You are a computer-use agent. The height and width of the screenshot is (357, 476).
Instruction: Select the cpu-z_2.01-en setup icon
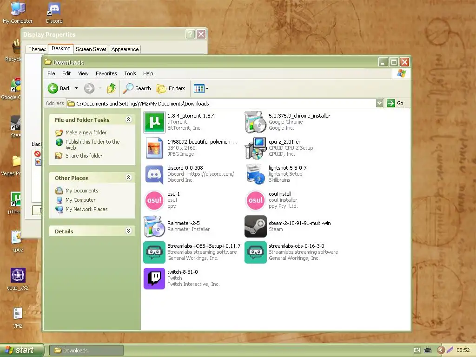pyautogui.click(x=255, y=148)
